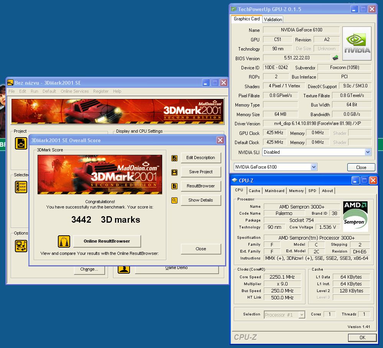This screenshot has height=348, width=383.
Task: Click the AMD Sempron logo in CPU-Z
Action: [355, 216]
